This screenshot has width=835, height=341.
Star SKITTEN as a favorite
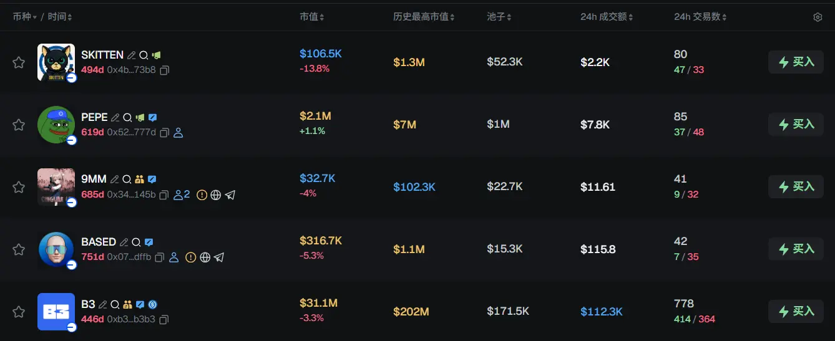[19, 62]
